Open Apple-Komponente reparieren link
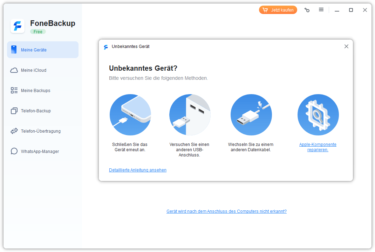The width and height of the screenshot is (375, 252). pyautogui.click(x=318, y=147)
